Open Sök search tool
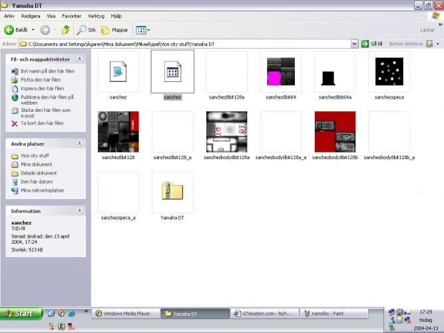Viewport: 444px width, 333px height. tap(87, 30)
